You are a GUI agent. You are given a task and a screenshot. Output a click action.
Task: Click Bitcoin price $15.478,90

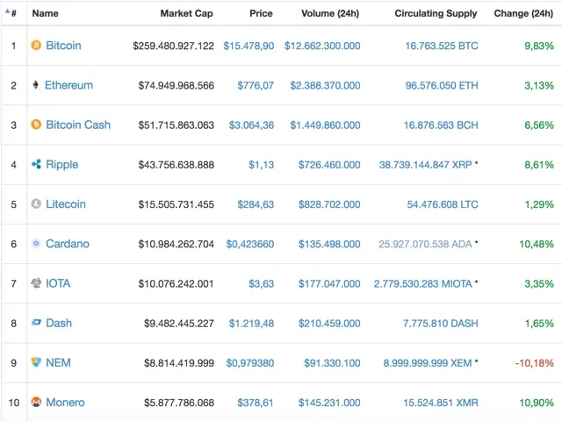tap(249, 46)
